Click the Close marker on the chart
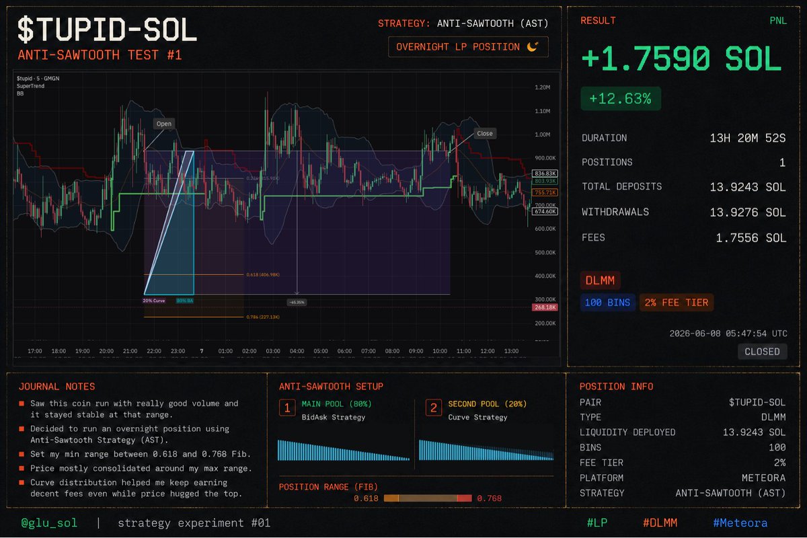The height and width of the screenshot is (538, 807). coord(485,133)
